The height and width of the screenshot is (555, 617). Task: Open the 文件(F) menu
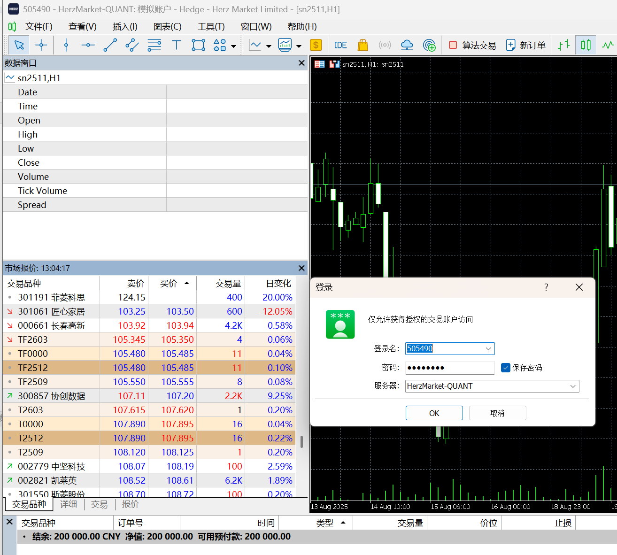tap(39, 26)
